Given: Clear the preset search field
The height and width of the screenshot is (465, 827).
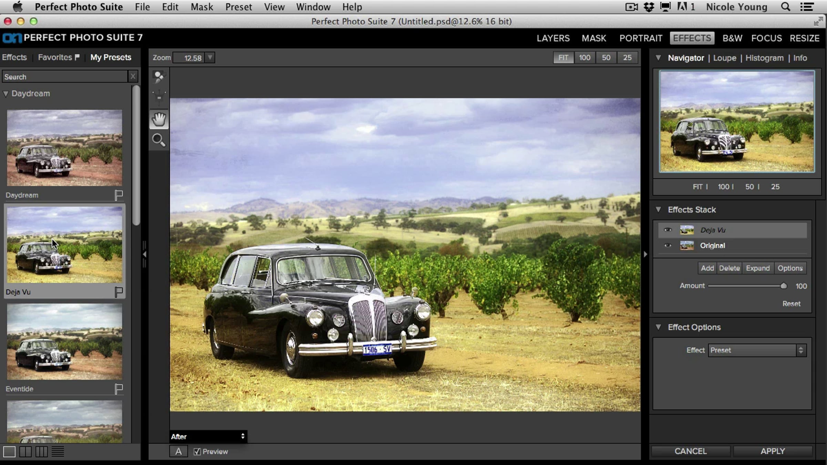Looking at the screenshot, I should click(x=133, y=76).
